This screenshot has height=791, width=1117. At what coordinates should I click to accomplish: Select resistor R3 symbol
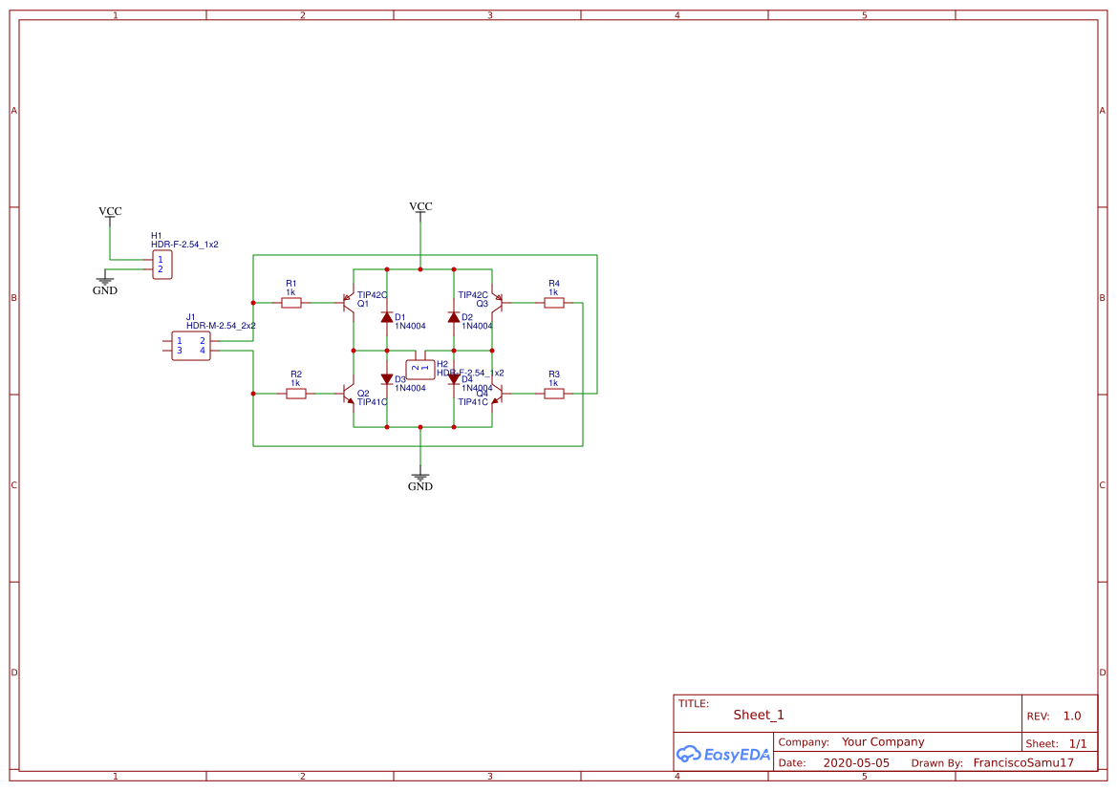click(x=554, y=394)
